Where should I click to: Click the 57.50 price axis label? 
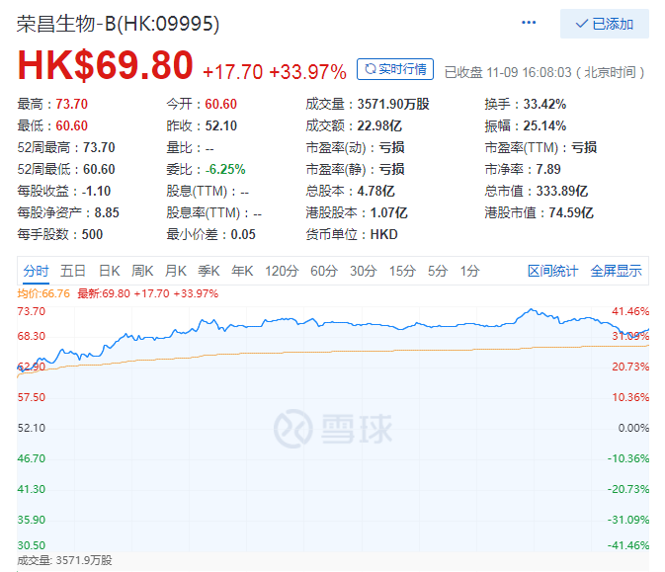point(31,397)
